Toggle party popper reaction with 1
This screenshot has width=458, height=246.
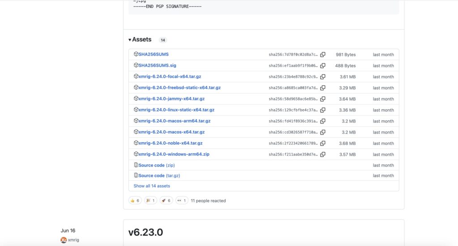(x=150, y=200)
